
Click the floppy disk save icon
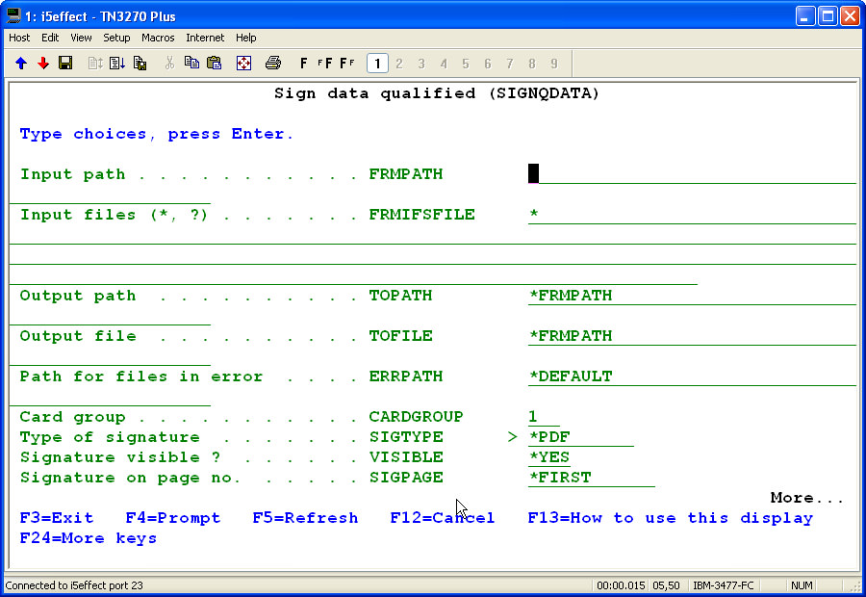65,64
